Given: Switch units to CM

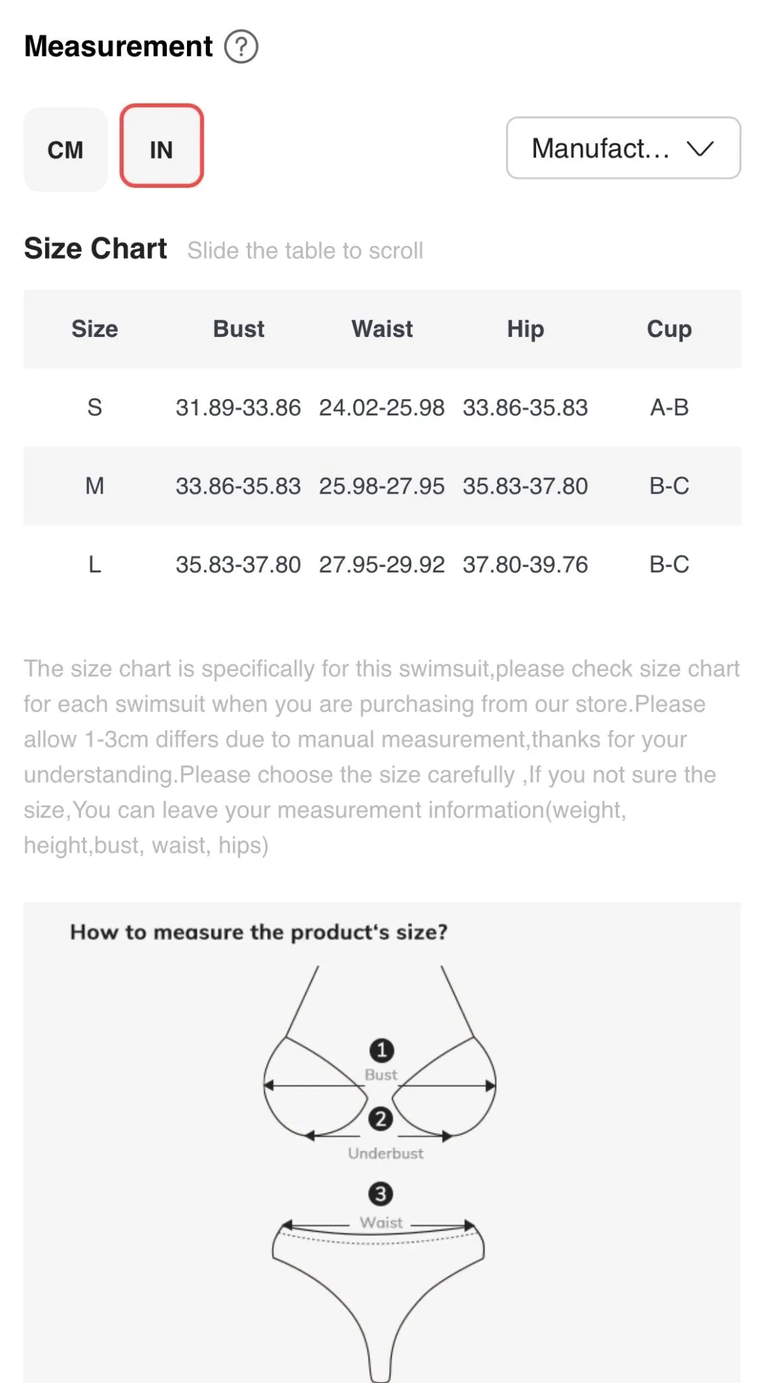Looking at the screenshot, I should point(65,149).
